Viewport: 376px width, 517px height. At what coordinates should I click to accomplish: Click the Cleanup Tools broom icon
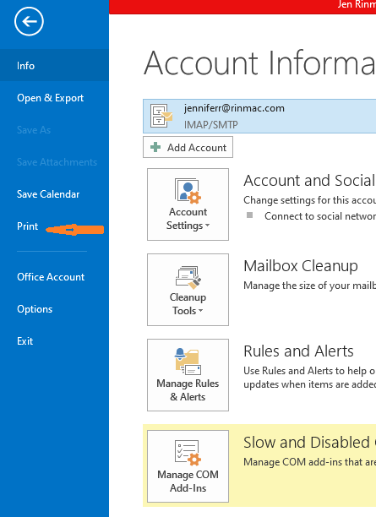click(188, 276)
